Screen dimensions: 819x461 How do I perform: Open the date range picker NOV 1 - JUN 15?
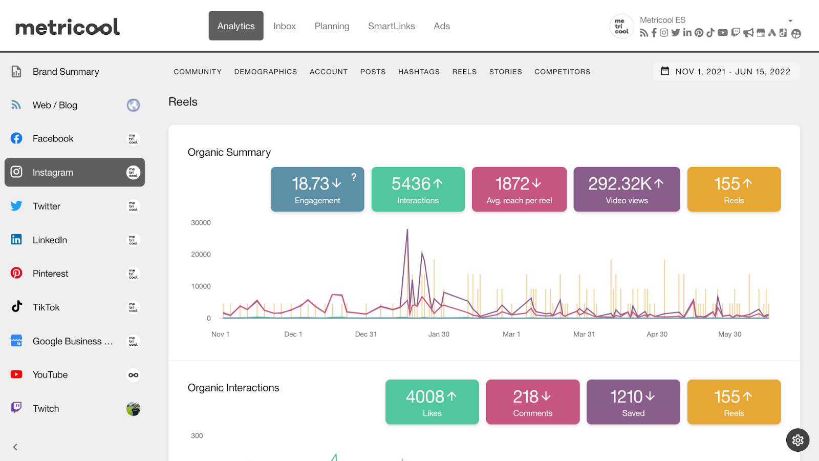(726, 71)
